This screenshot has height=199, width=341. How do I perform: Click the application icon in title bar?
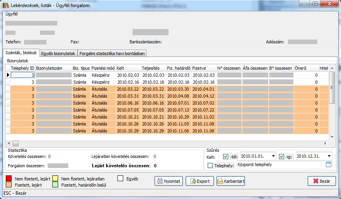[5, 4]
